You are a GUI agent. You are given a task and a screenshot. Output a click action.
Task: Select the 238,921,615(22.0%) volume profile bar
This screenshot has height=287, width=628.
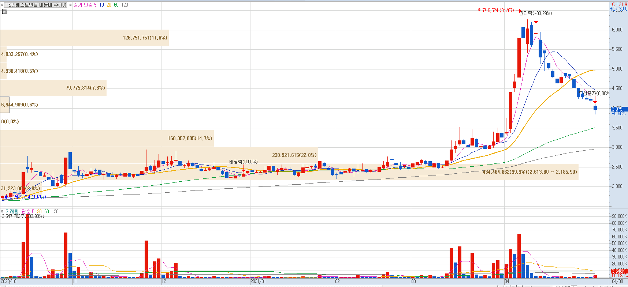pyautogui.click(x=159, y=155)
